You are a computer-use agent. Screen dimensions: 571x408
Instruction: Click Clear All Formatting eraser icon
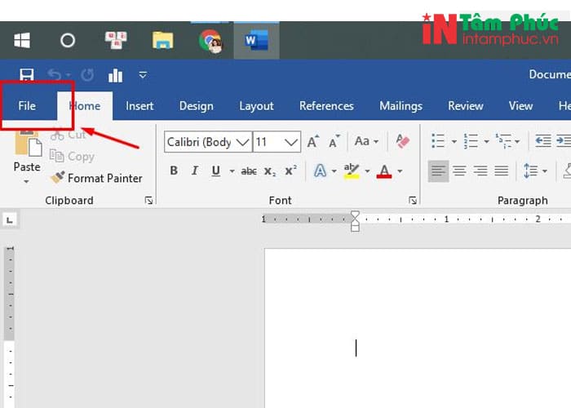402,141
